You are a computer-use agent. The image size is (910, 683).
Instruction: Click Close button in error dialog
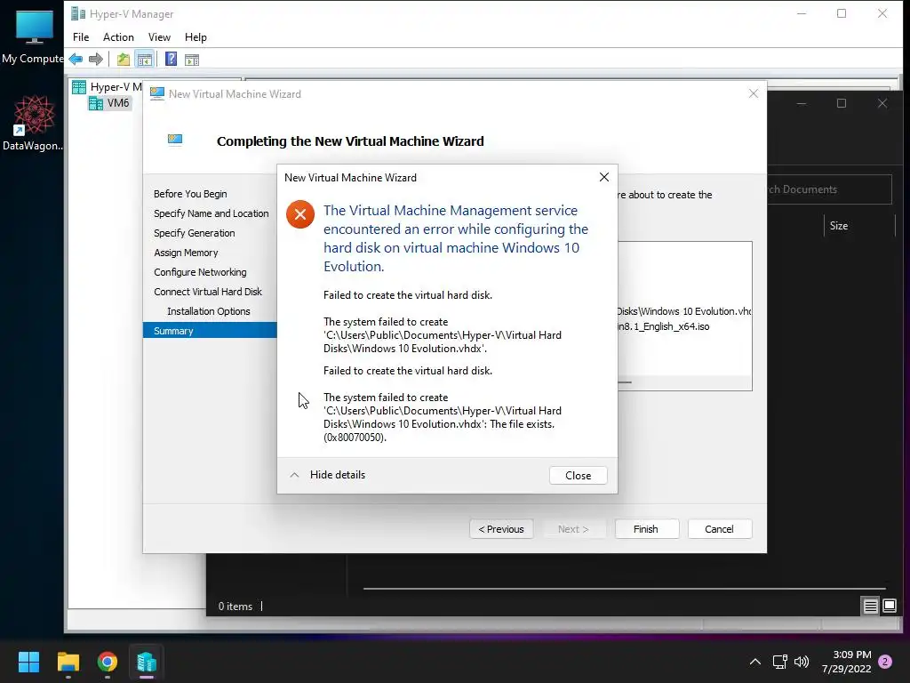pyautogui.click(x=578, y=475)
